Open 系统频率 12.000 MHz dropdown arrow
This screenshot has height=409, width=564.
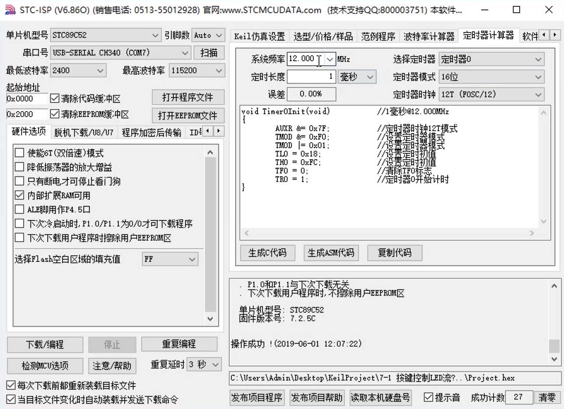[x=330, y=59]
